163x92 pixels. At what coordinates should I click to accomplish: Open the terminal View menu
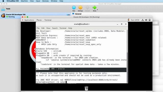click(48, 28)
